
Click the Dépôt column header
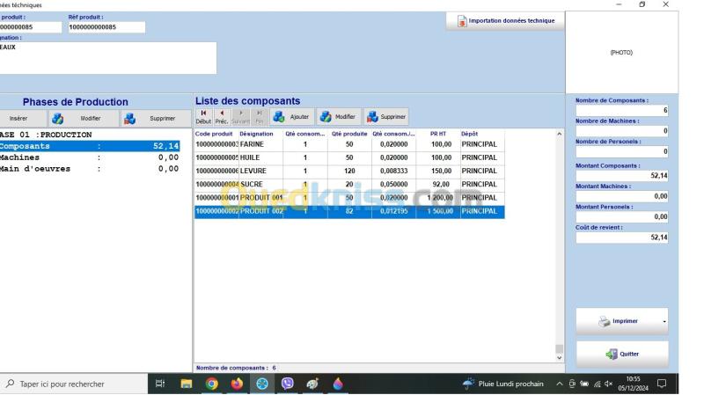coord(482,134)
